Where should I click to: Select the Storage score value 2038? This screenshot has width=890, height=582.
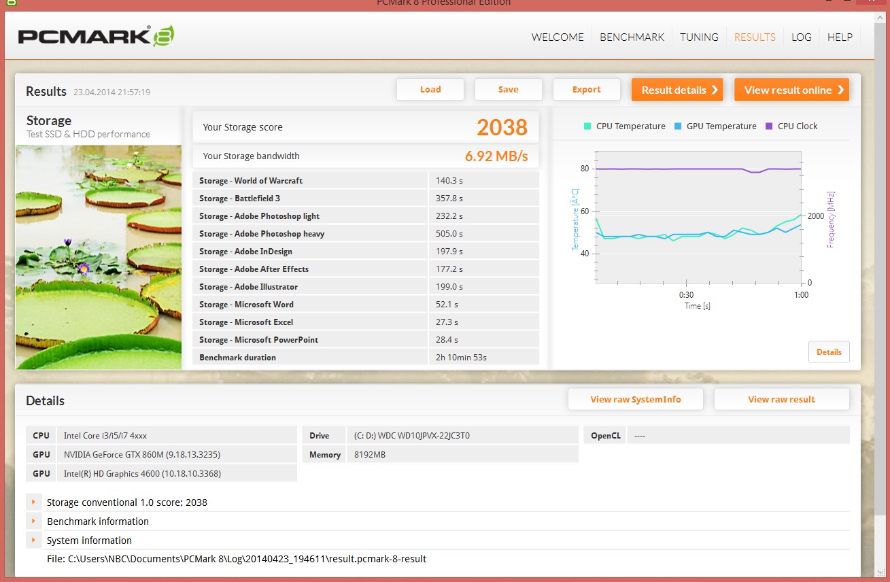502,128
